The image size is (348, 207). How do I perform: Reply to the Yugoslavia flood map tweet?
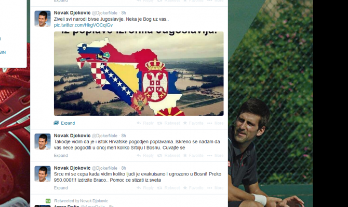pos(145,123)
